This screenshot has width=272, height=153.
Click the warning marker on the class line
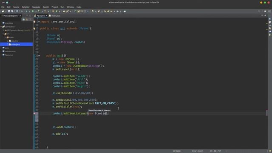pos(34,28)
